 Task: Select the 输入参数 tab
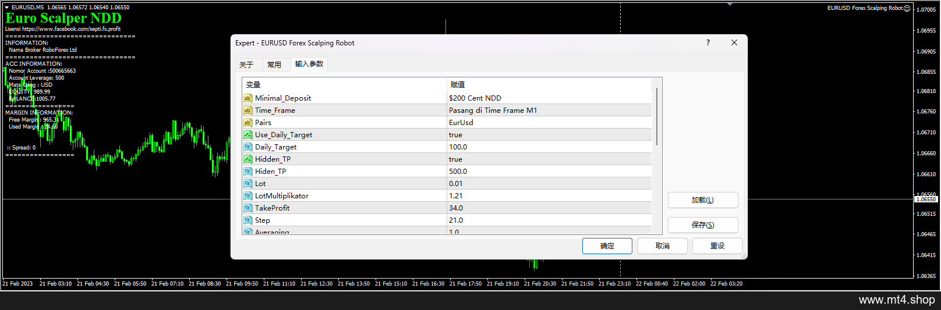click(x=309, y=64)
